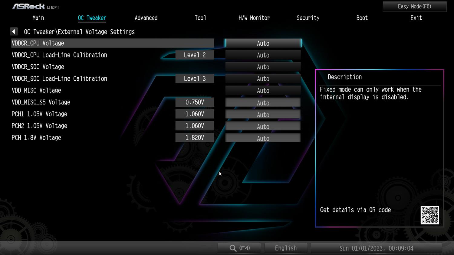Click PCH2 1.05V Voltage Auto field
Image resolution: width=454 pixels, height=255 pixels.
(263, 126)
